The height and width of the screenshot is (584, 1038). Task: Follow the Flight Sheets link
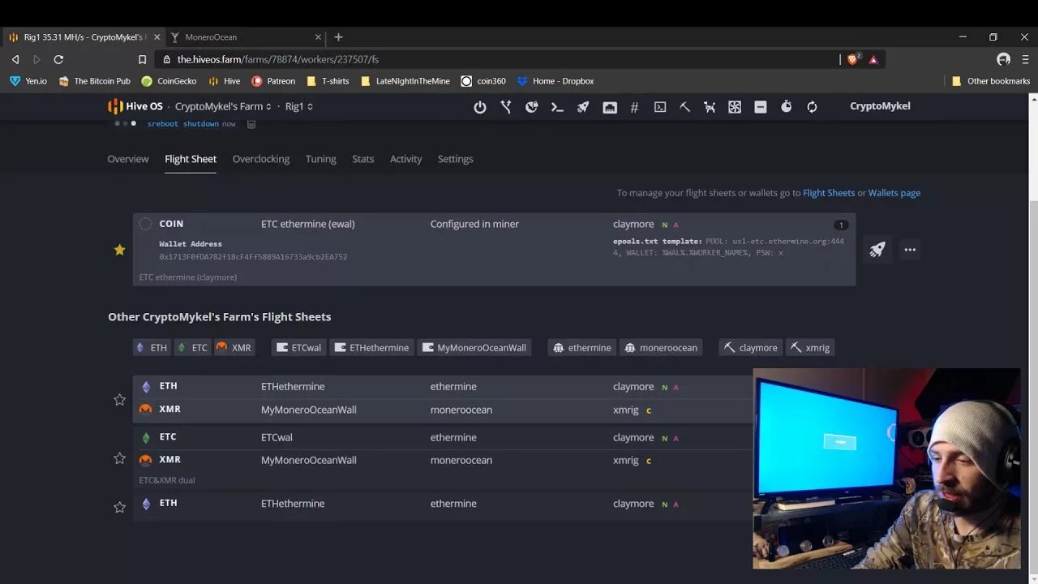829,193
